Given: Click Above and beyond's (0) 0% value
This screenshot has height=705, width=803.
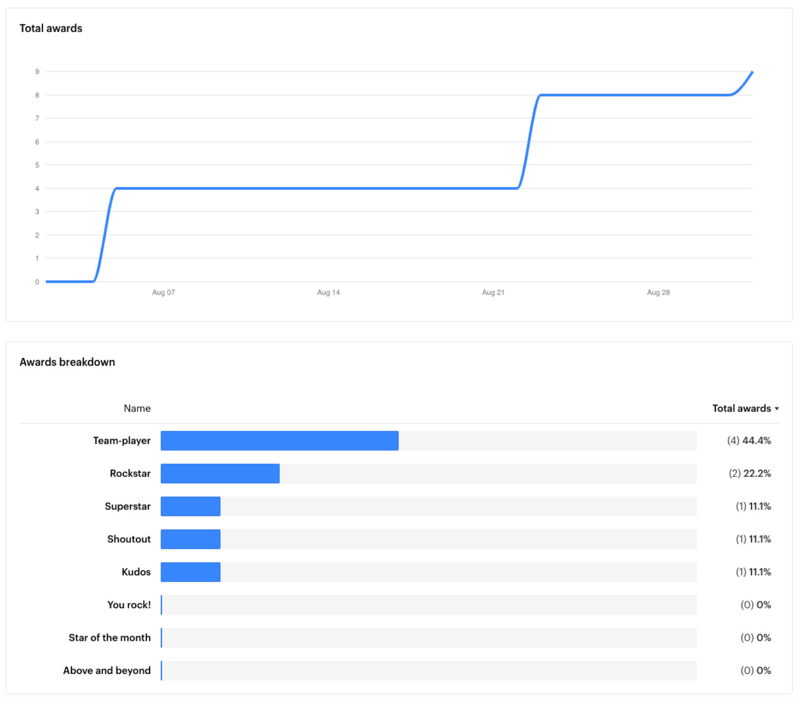Looking at the screenshot, I should tap(756, 670).
